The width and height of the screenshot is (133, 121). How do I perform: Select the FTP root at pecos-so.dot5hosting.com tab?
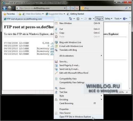[x=28, y=19]
